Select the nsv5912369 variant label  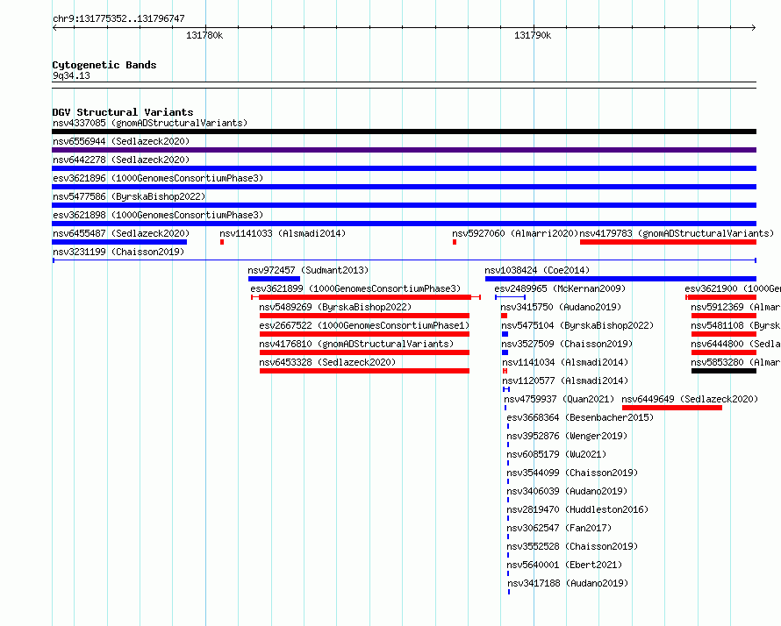[735, 307]
